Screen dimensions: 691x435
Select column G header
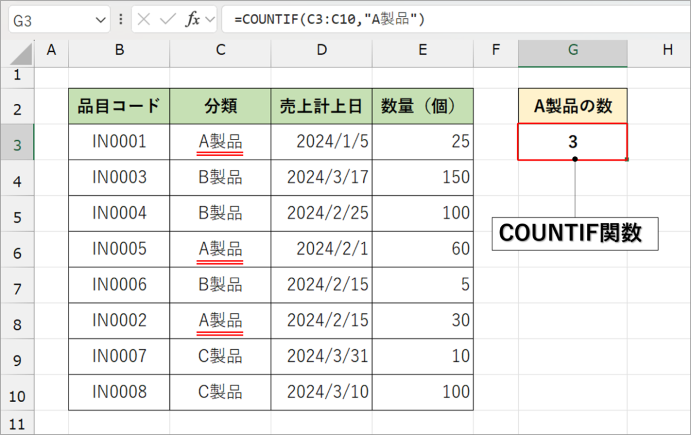pos(572,51)
